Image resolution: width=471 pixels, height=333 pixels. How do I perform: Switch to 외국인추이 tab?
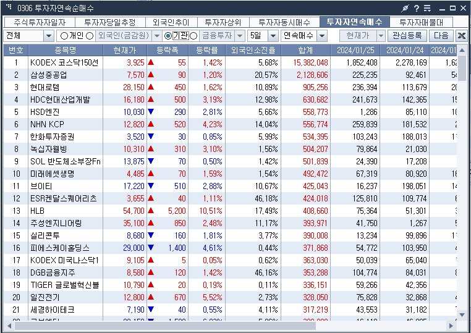click(x=171, y=22)
